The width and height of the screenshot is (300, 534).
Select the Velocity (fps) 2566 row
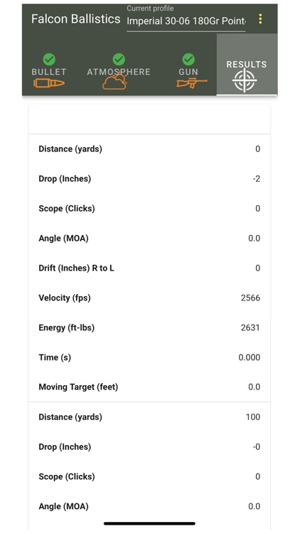149,298
